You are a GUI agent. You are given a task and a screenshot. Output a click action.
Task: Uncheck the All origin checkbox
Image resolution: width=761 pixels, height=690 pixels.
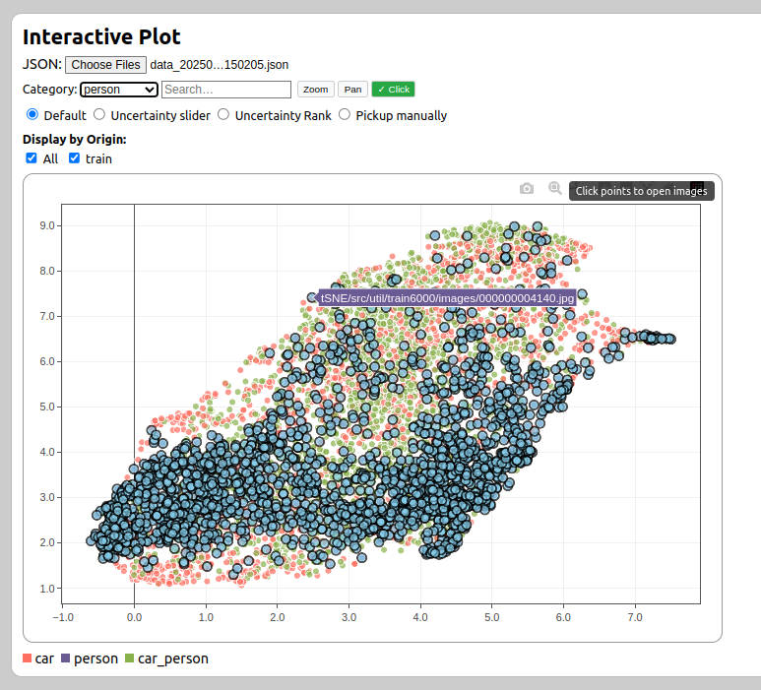[32, 158]
